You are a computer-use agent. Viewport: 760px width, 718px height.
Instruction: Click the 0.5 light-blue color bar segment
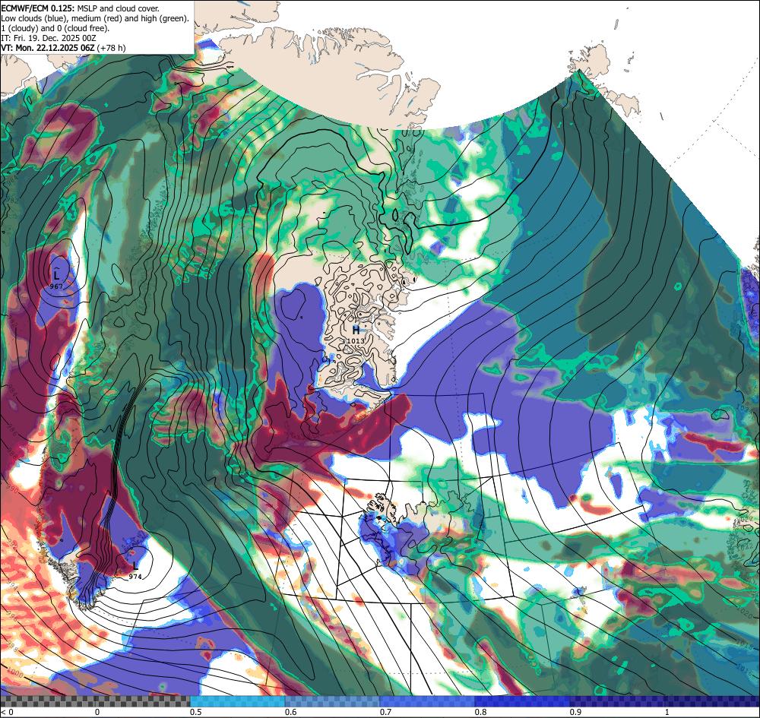[237, 701]
